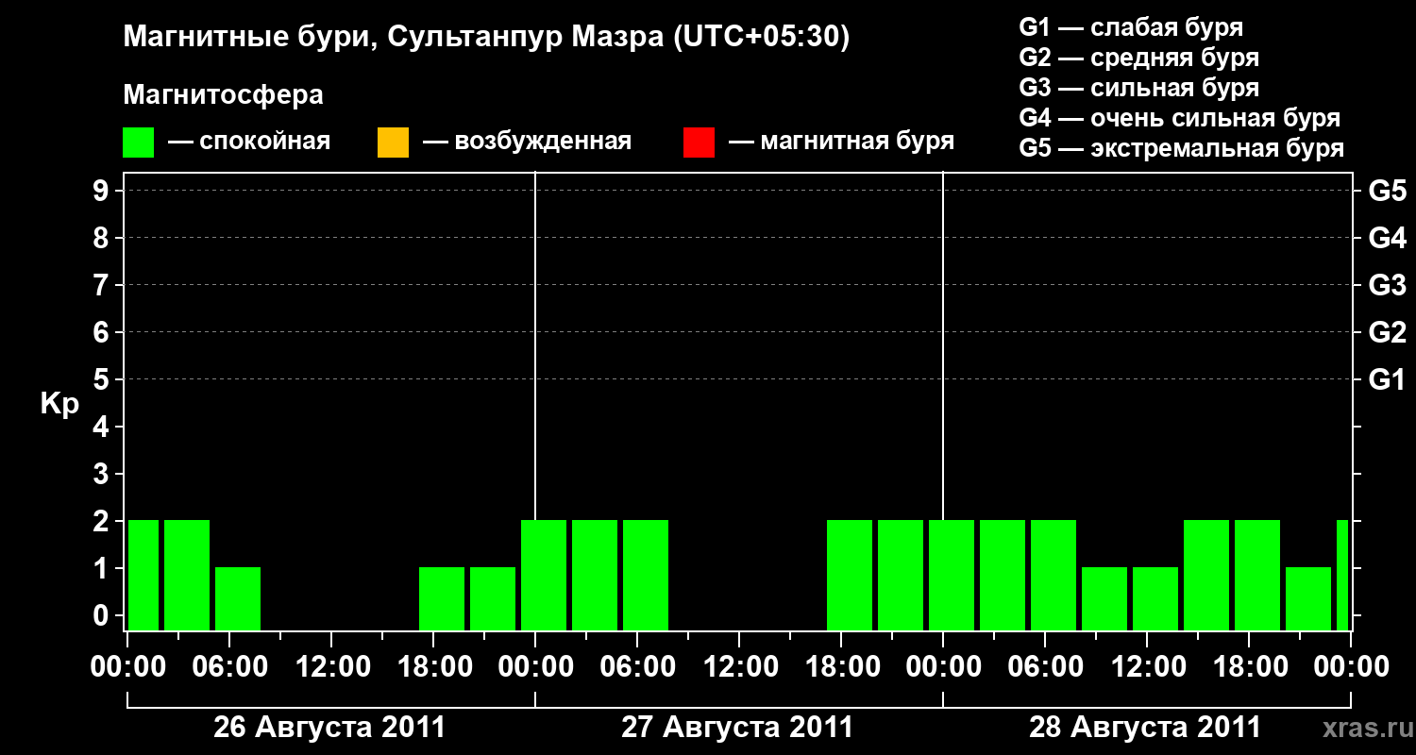Click the orange 'возбужденная' legend swatch
Viewport: 1416px width, 755px height.
point(393,143)
